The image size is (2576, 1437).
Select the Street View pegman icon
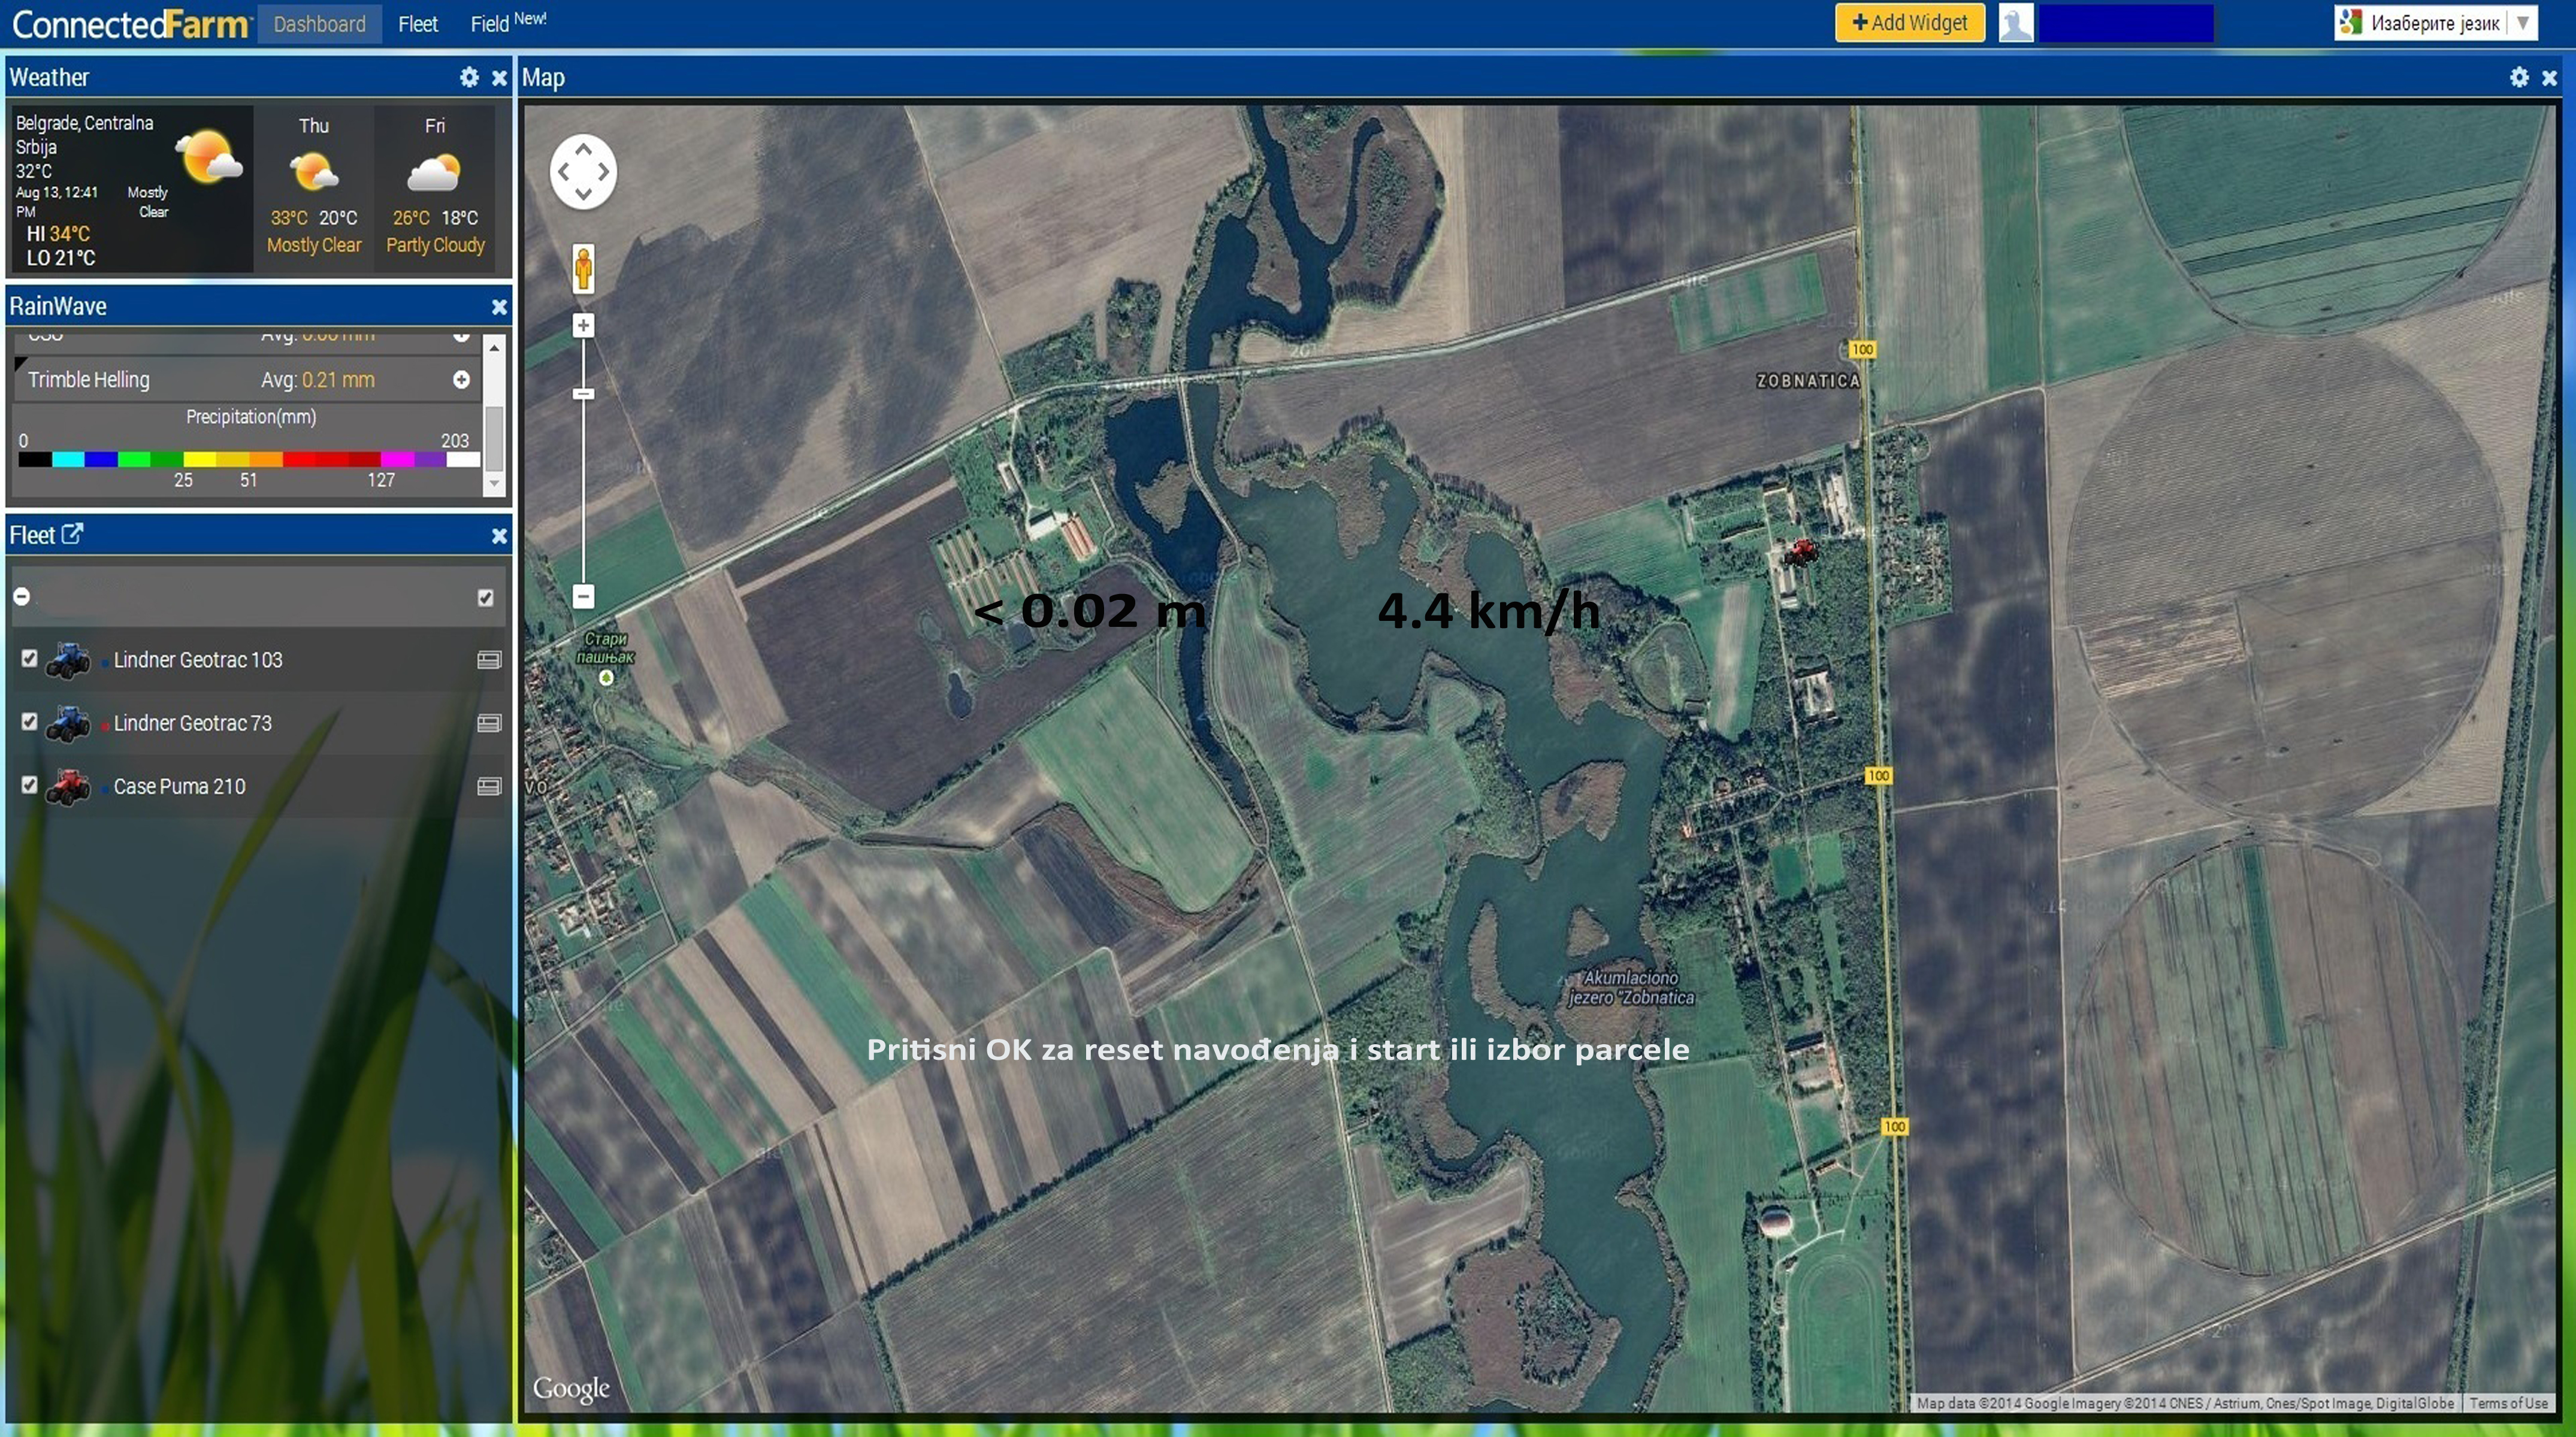pos(583,268)
